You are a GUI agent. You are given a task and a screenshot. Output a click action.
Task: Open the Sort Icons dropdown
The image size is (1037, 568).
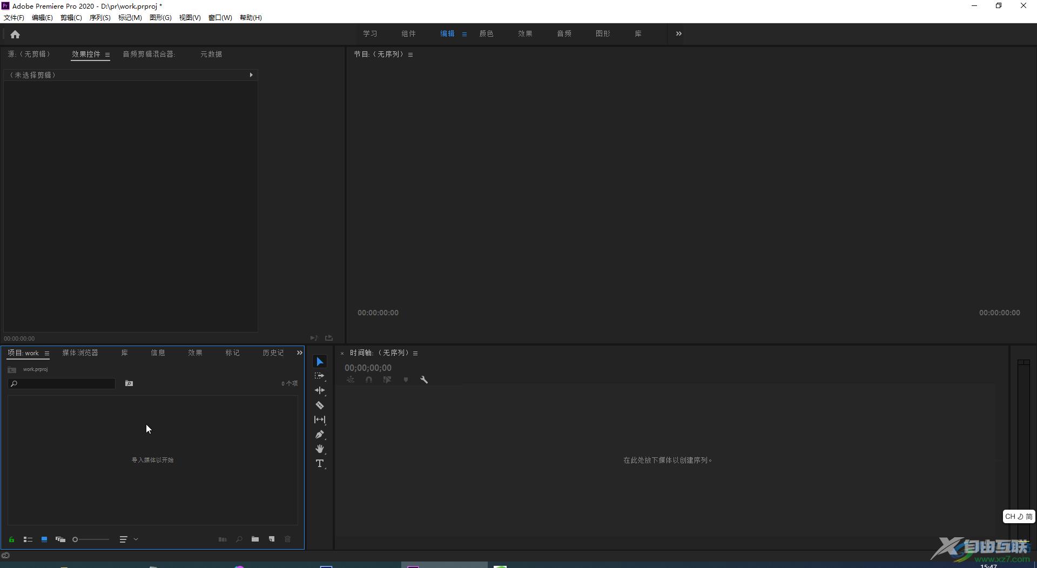click(129, 539)
